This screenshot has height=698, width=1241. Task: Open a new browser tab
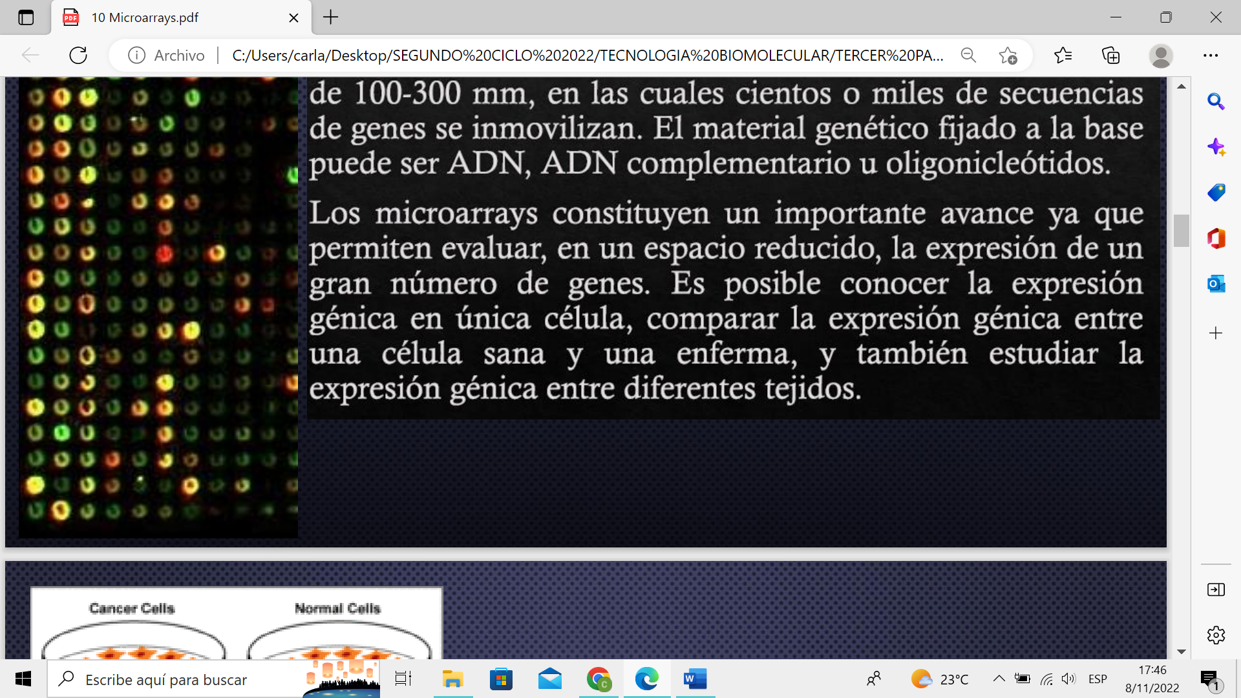coord(330,17)
